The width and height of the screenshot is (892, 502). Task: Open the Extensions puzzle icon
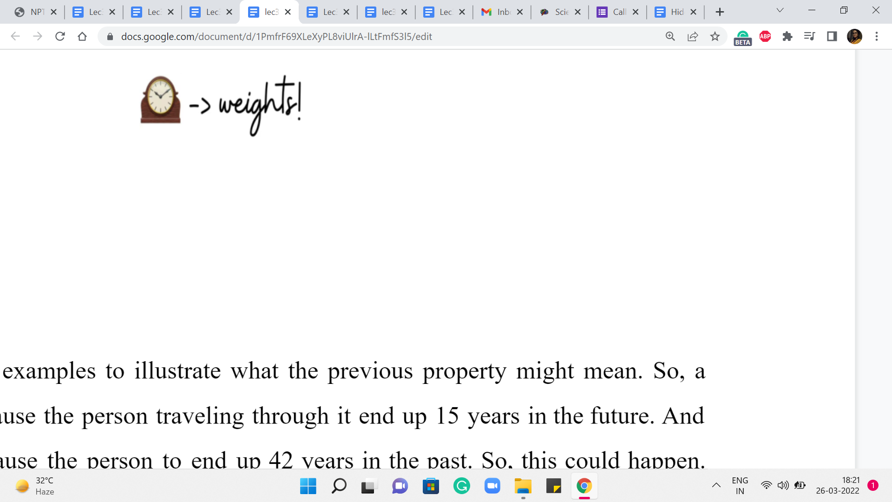click(x=787, y=36)
